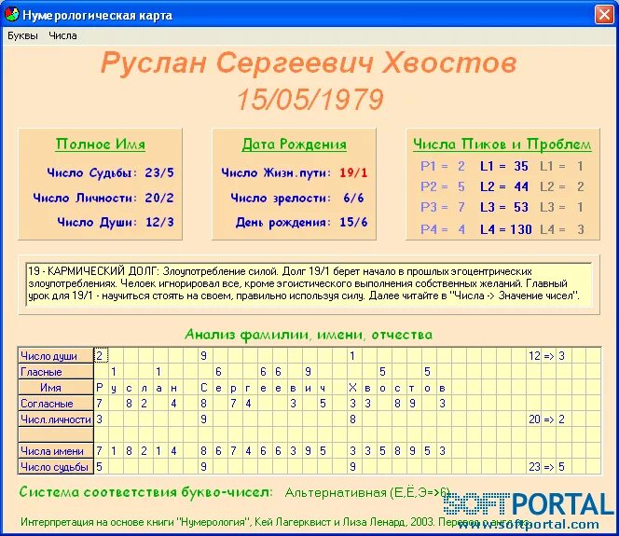Select the Числ.личности row header
The width and height of the screenshot is (619, 536).
55,419
